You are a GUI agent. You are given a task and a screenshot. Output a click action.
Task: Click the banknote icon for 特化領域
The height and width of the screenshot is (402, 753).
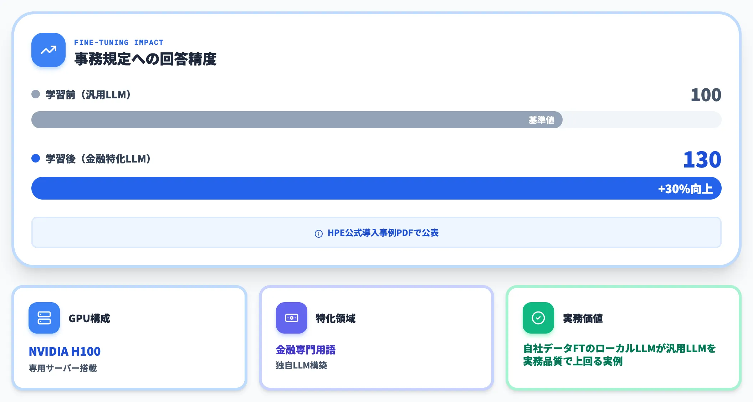[292, 318]
